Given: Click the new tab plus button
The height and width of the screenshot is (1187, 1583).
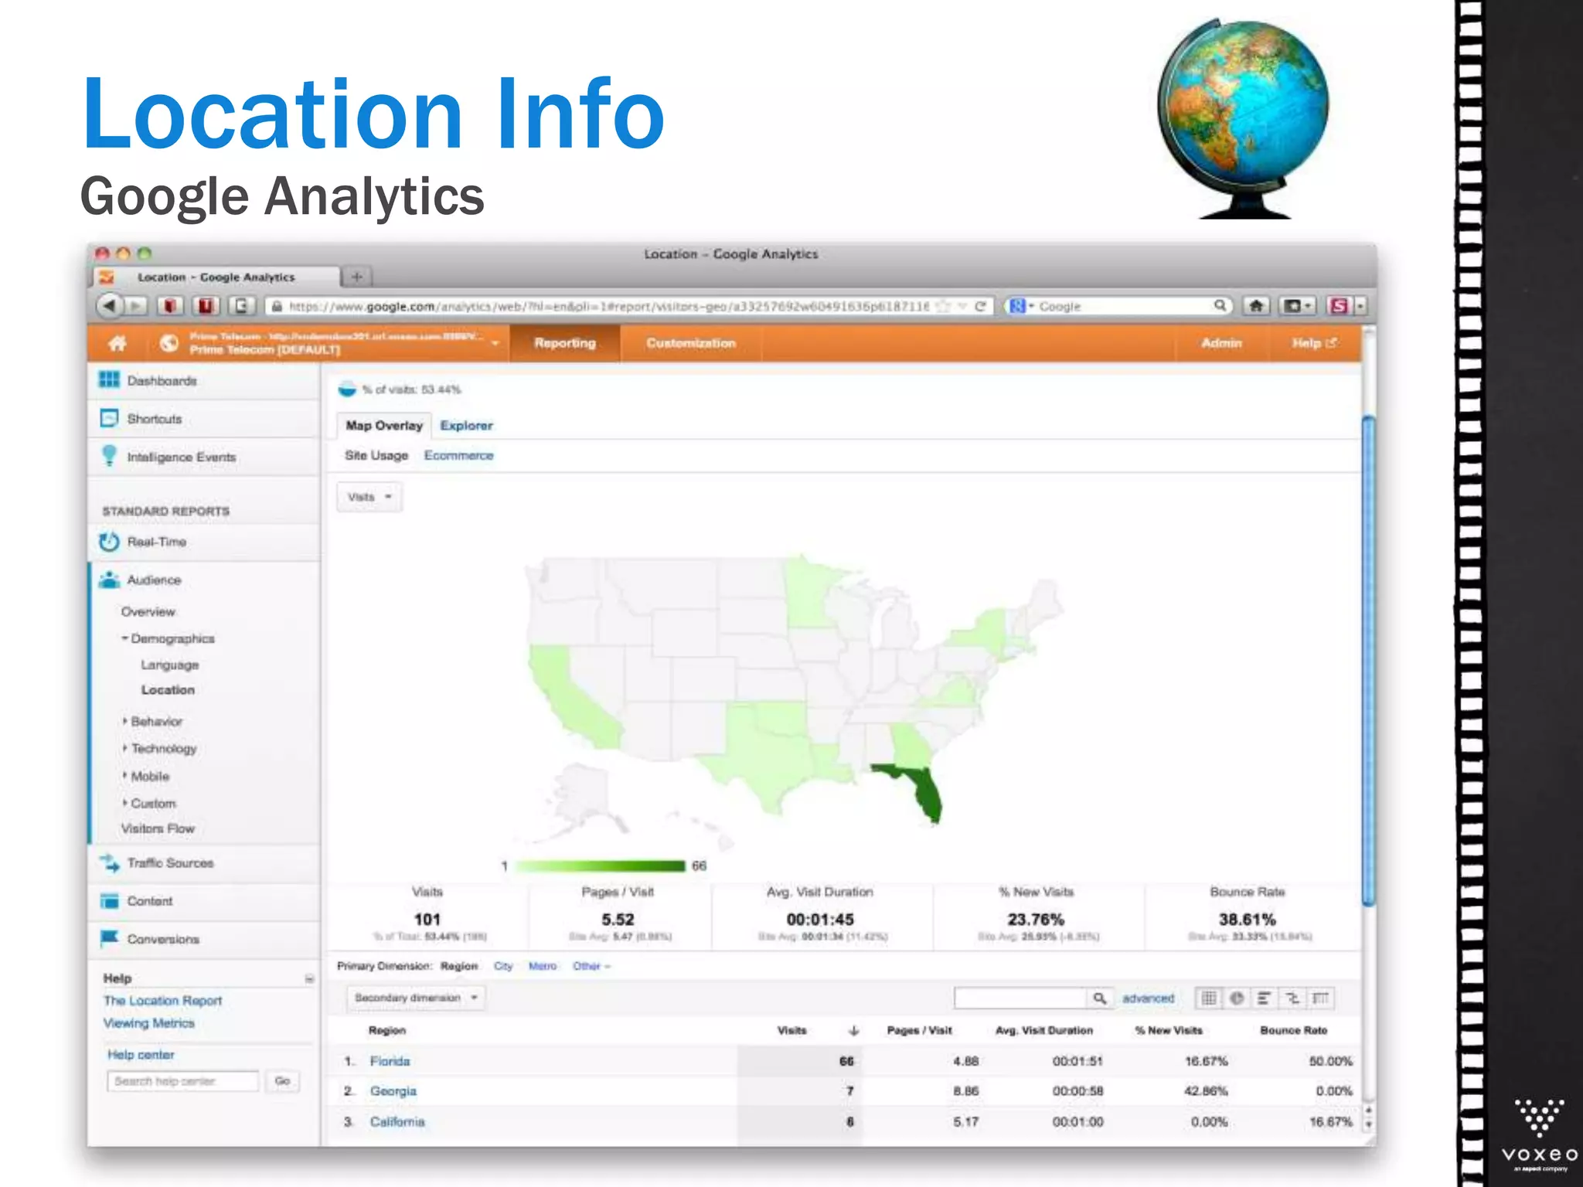Looking at the screenshot, I should tap(357, 276).
